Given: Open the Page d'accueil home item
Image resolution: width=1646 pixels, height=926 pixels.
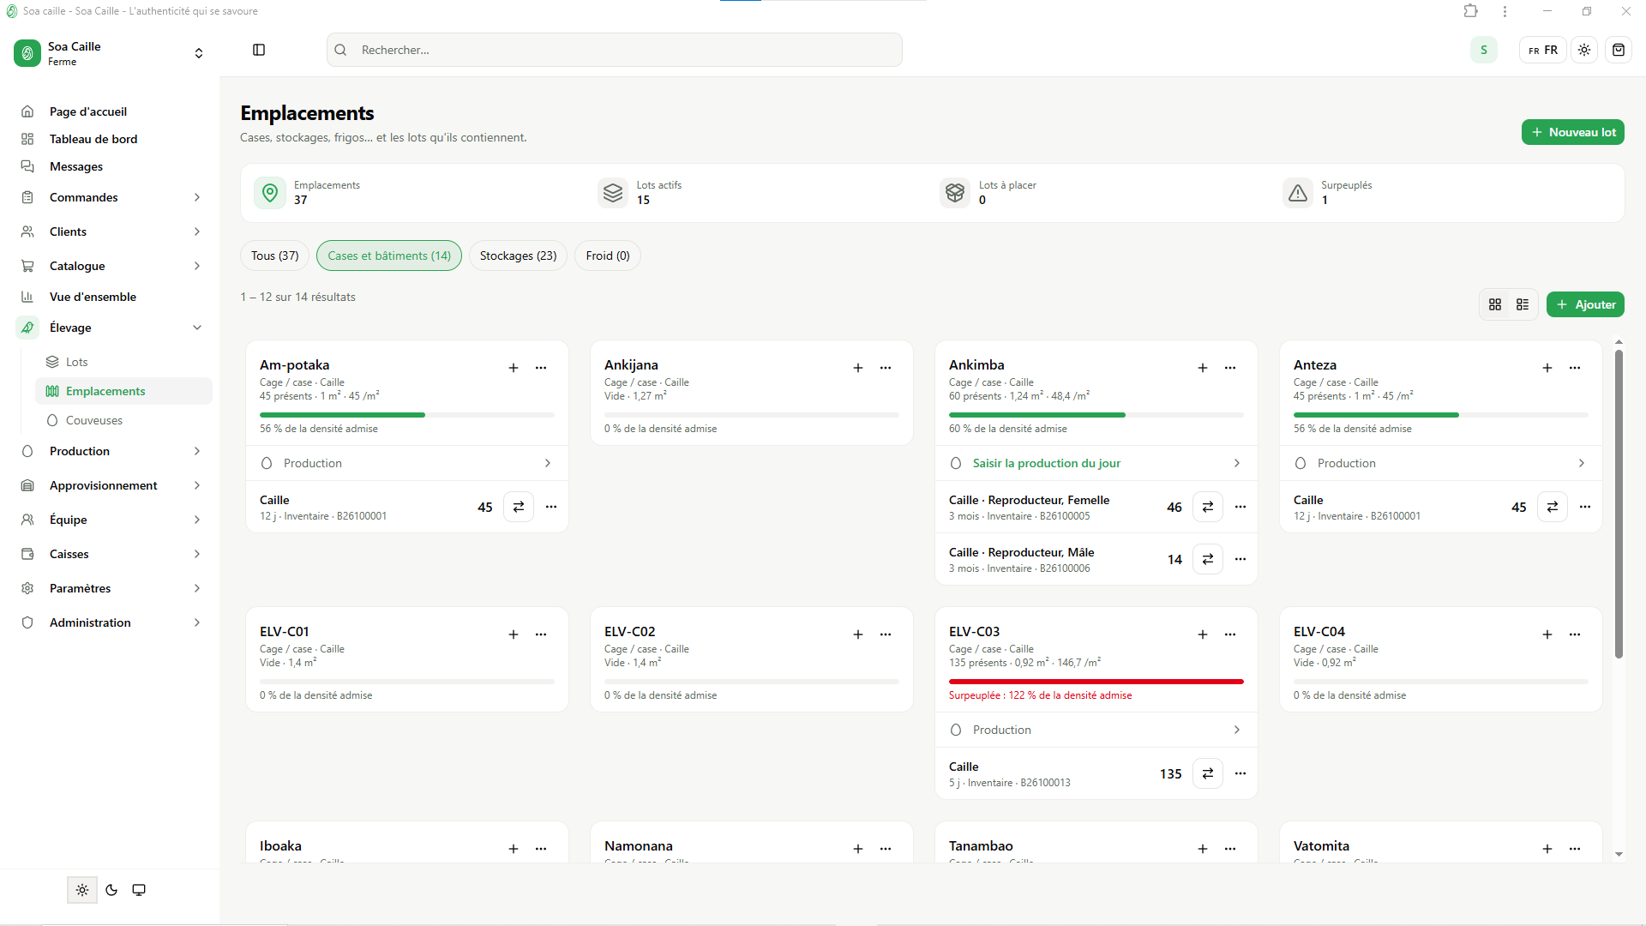Looking at the screenshot, I should tap(110, 111).
